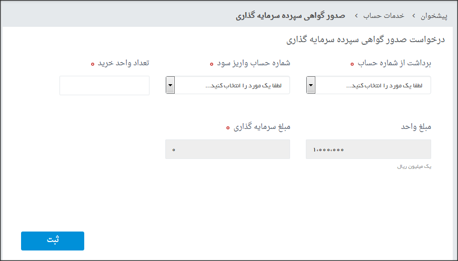
Task: Expand the شماره حساب واریز سود dropdown arrow
Action: pos(170,85)
